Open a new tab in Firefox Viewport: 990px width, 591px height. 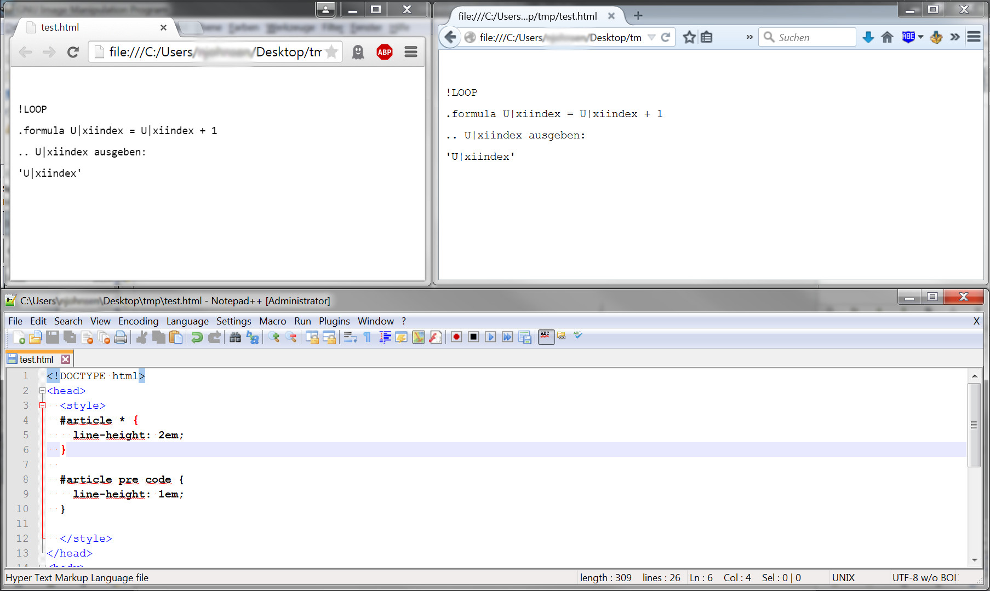[638, 16]
